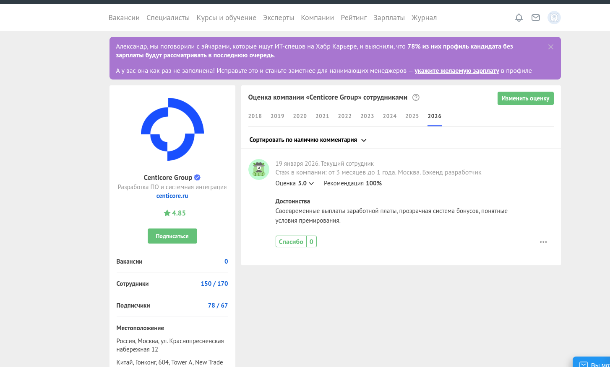Click the Рекомендация 100% text
The image size is (610, 367).
(353, 183)
